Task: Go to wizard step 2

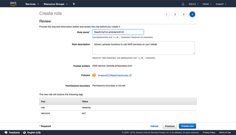Action: click(x=175, y=14)
